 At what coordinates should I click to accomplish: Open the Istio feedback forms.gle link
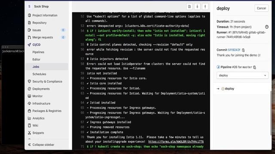(x=176, y=142)
